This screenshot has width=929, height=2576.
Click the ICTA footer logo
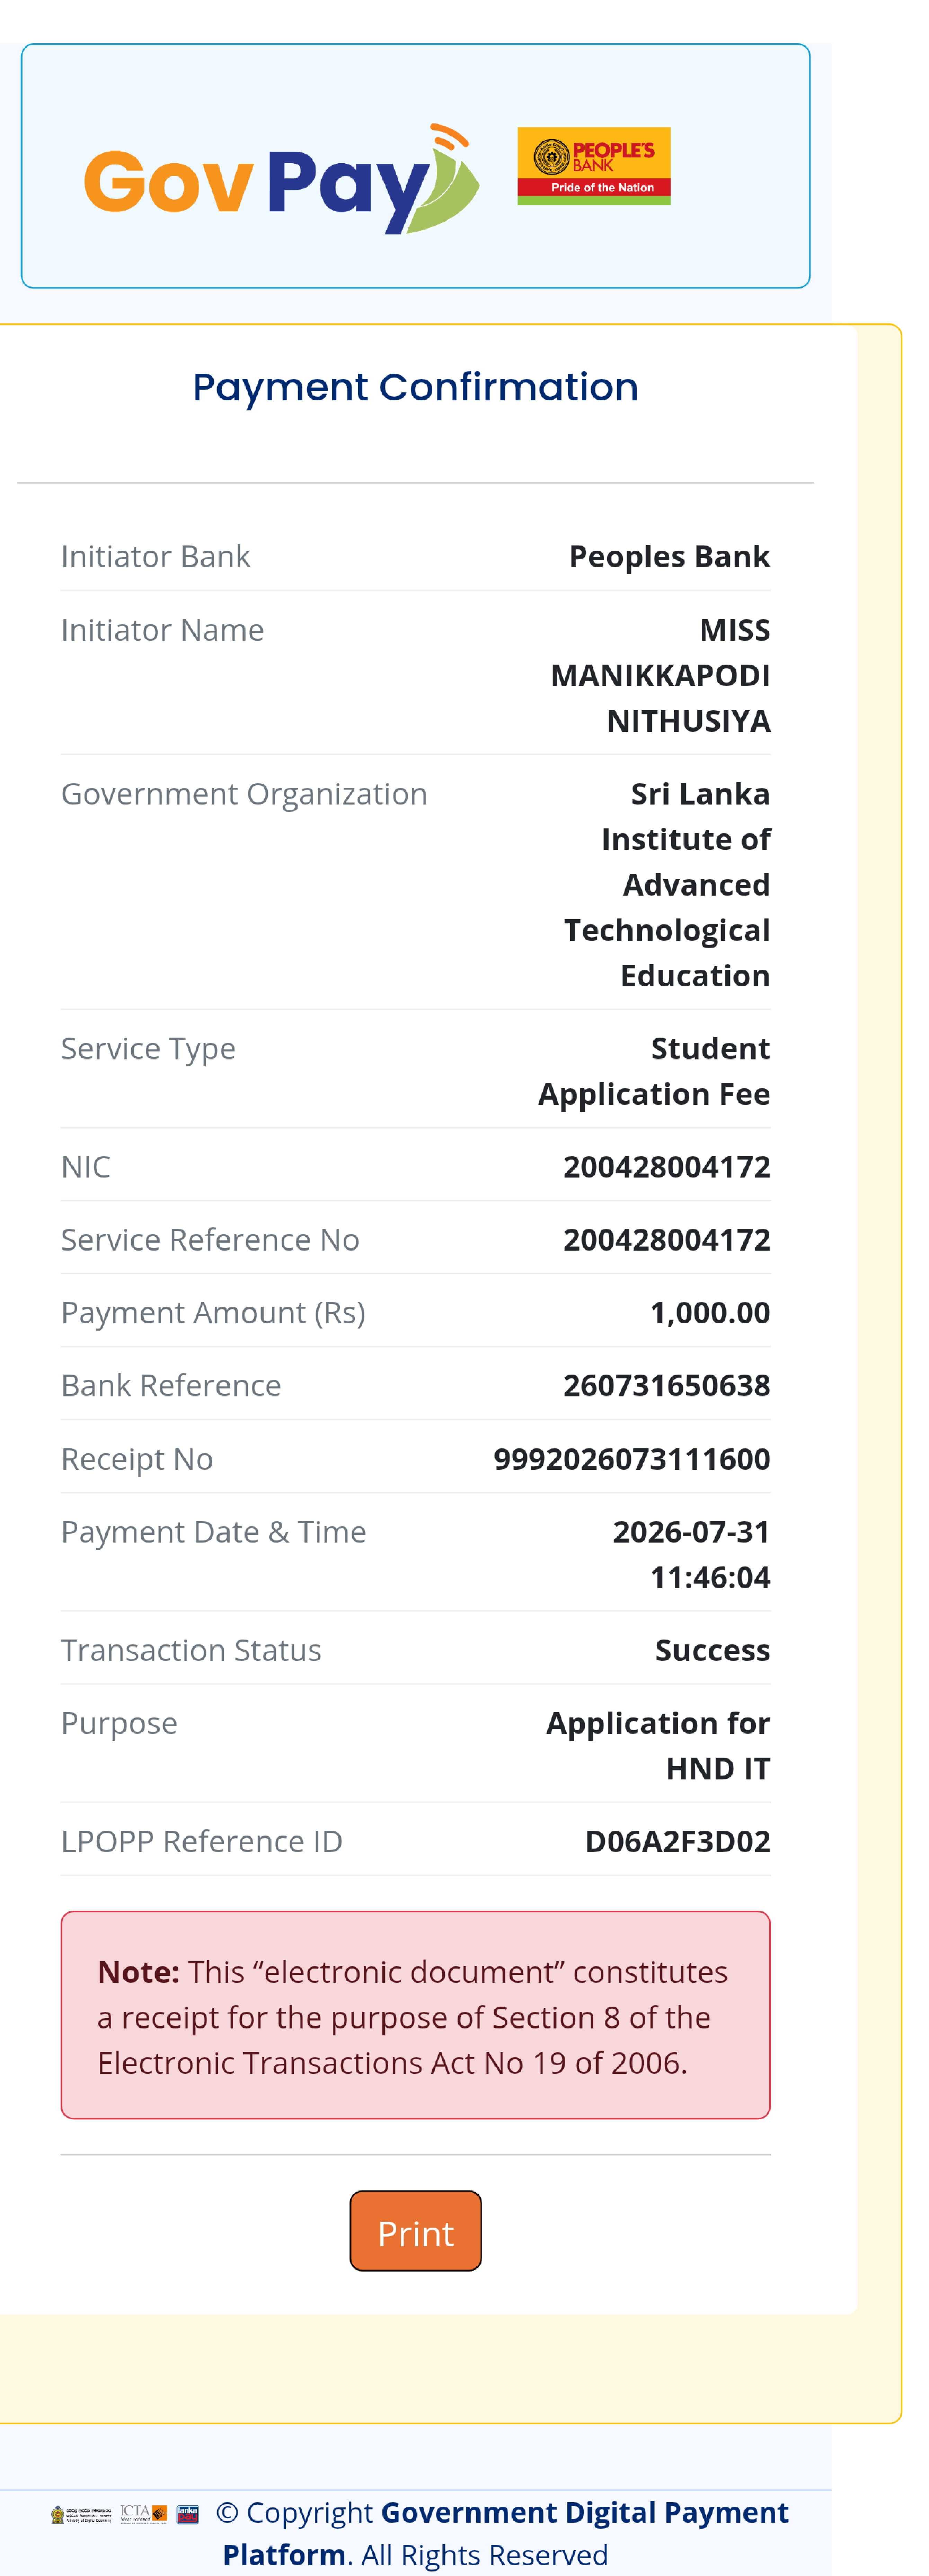tap(144, 2514)
